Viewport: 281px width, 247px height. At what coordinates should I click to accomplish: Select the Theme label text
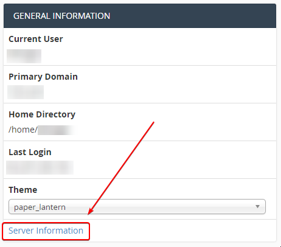pyautogui.click(x=23, y=190)
